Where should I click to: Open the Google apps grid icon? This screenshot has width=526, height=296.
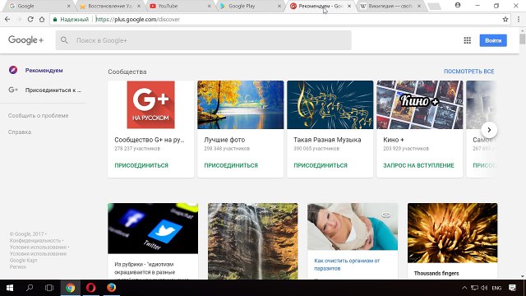[468, 40]
